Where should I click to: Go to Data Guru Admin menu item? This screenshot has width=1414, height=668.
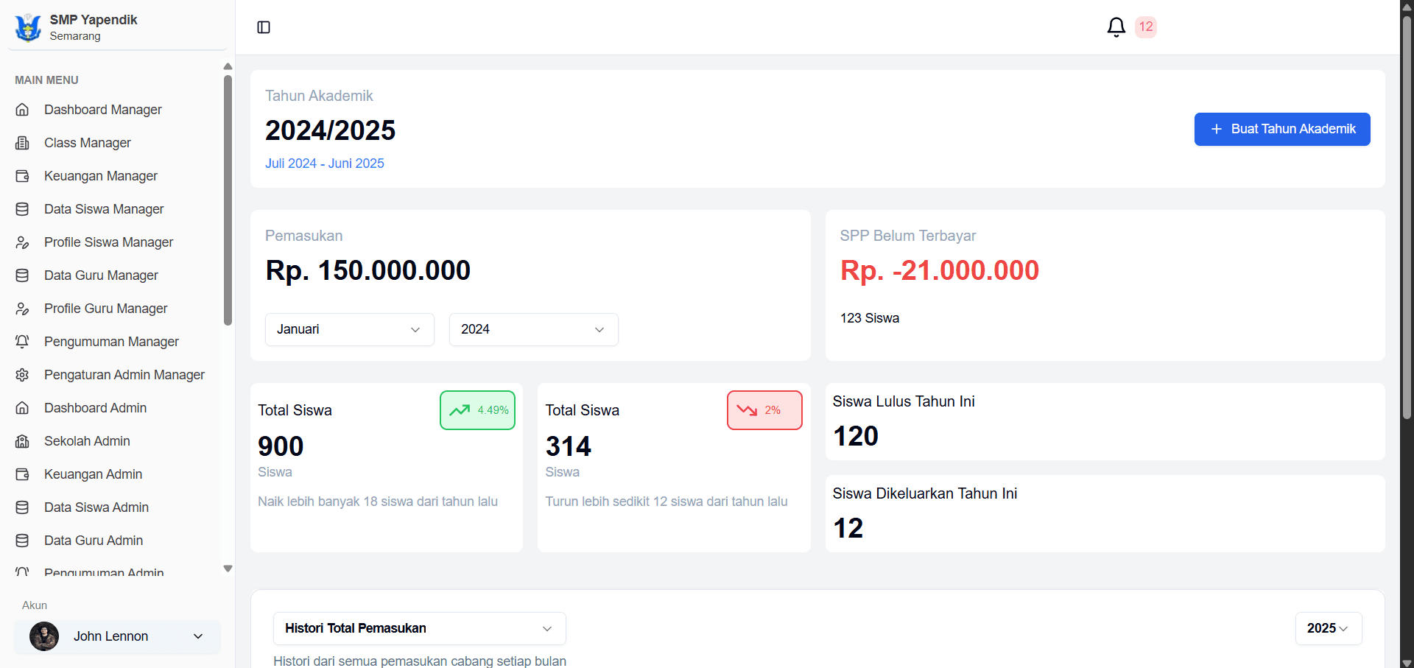(94, 541)
